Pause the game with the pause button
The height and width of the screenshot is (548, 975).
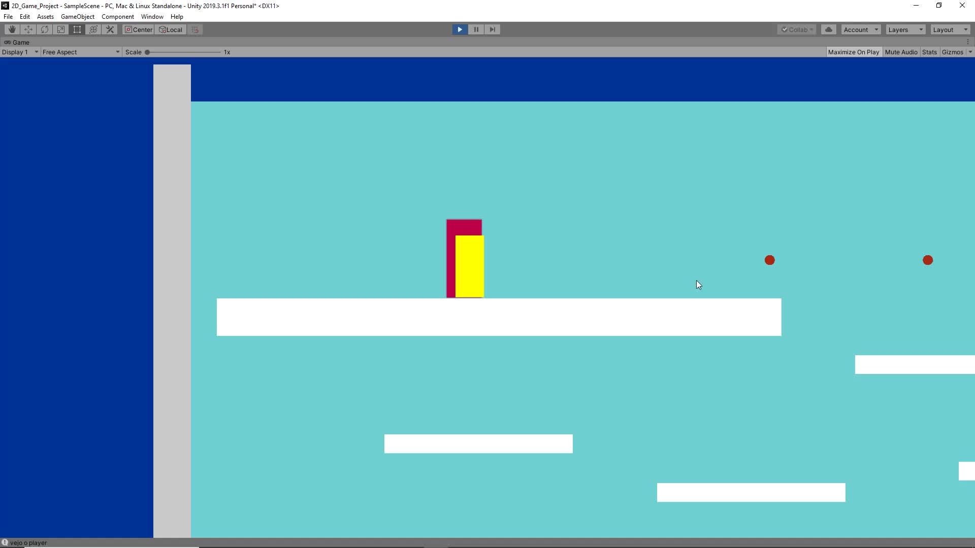coord(476,29)
